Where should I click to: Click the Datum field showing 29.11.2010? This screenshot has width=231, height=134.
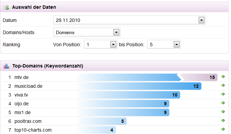tap(129, 20)
